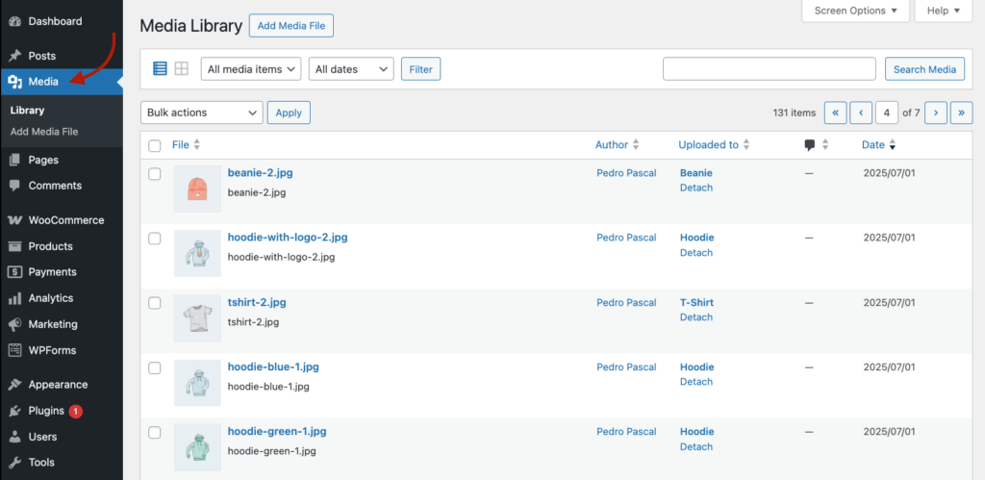Image resolution: width=985 pixels, height=480 pixels.
Task: Check the beanie-2.jpg row checkbox
Action: pos(155,174)
